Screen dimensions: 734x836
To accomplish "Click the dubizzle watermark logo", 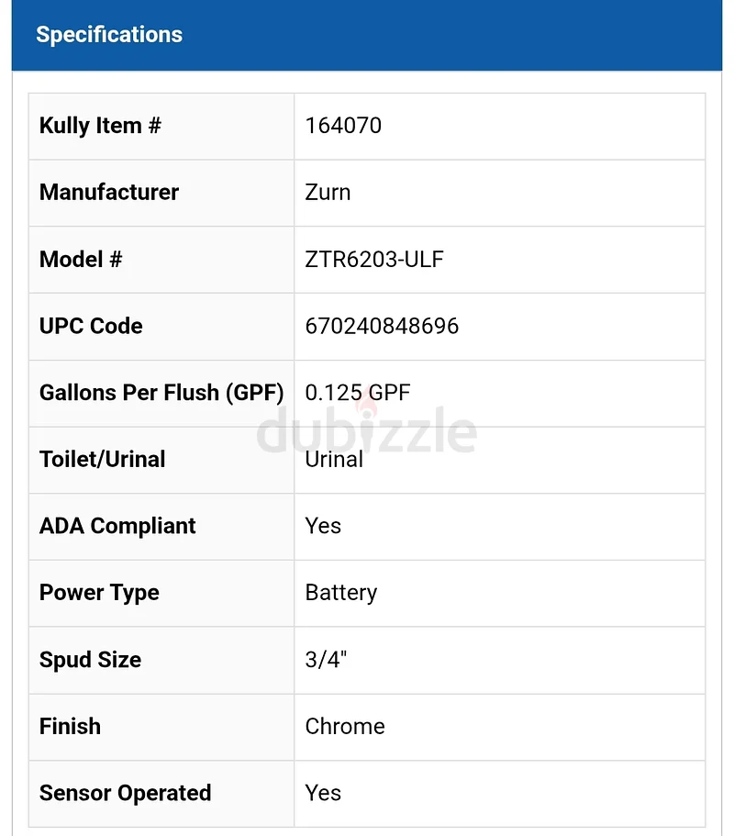I will click(x=367, y=428).
